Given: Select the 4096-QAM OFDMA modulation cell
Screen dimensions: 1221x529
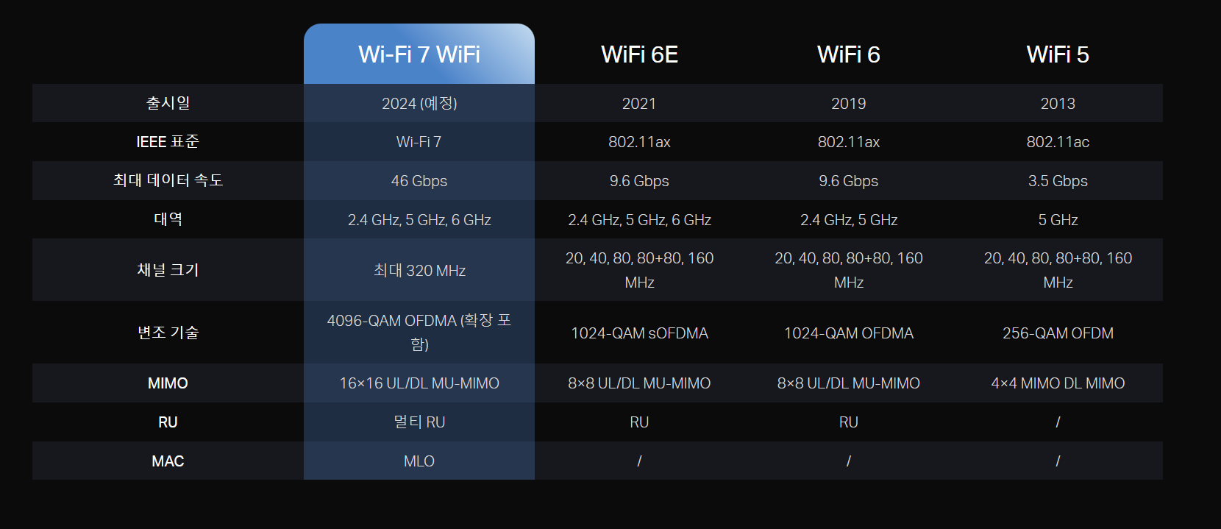Looking at the screenshot, I should pyautogui.click(x=419, y=332).
